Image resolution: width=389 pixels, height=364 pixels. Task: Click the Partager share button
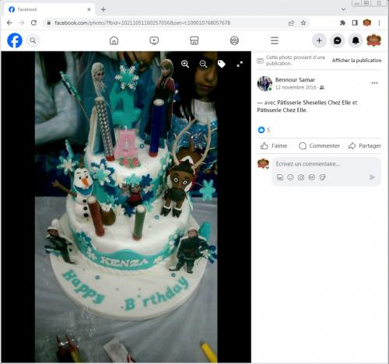pyautogui.click(x=365, y=146)
